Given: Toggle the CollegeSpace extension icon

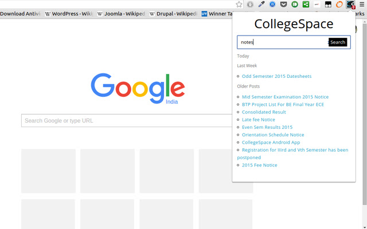Looking at the screenshot, I should coord(350,4).
